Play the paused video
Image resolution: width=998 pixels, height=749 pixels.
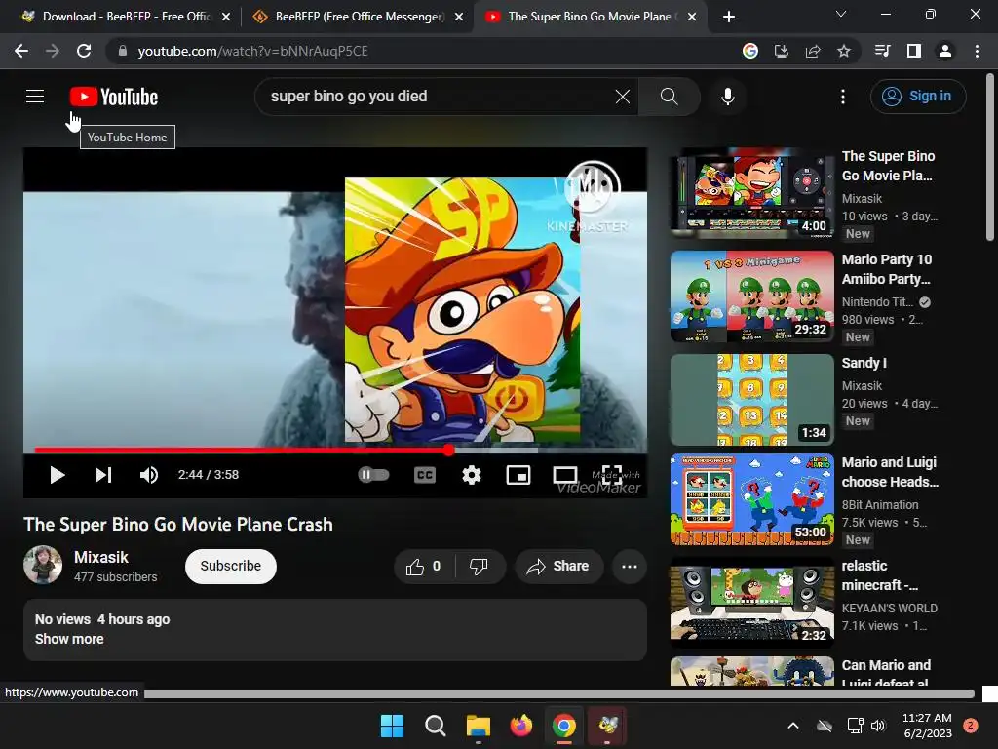[x=58, y=475]
